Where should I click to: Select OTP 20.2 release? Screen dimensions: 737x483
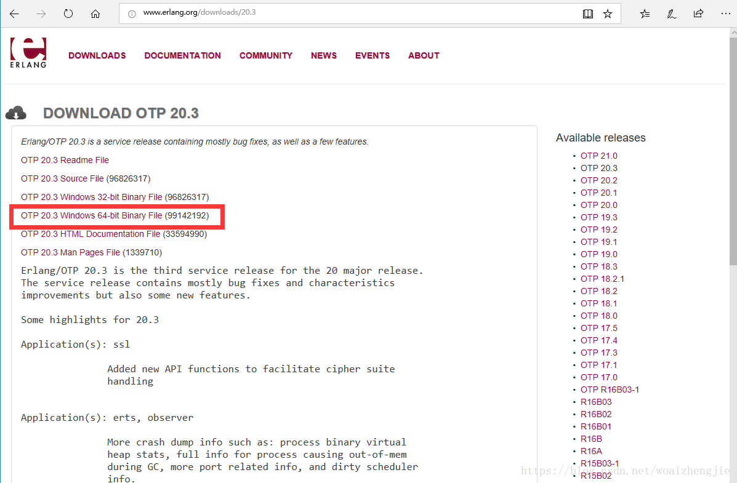click(x=599, y=180)
